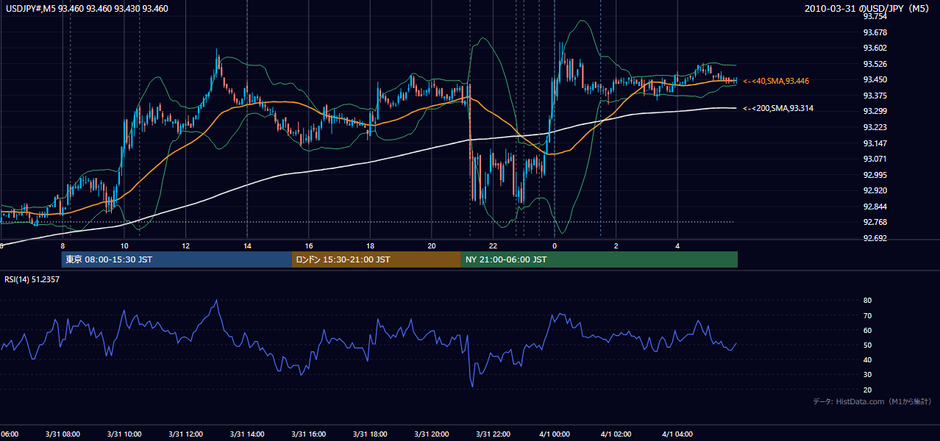Click RSI scale value 20
This screenshot has height=441, width=940.
pos(867,390)
